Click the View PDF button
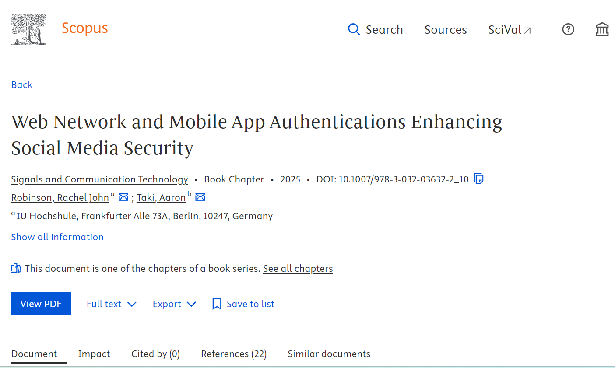The width and height of the screenshot is (615, 368). pos(41,304)
